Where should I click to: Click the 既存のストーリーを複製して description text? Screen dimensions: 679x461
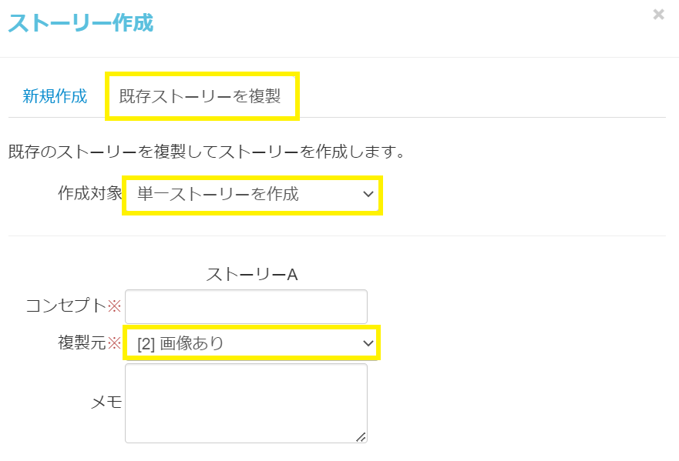pos(207,151)
